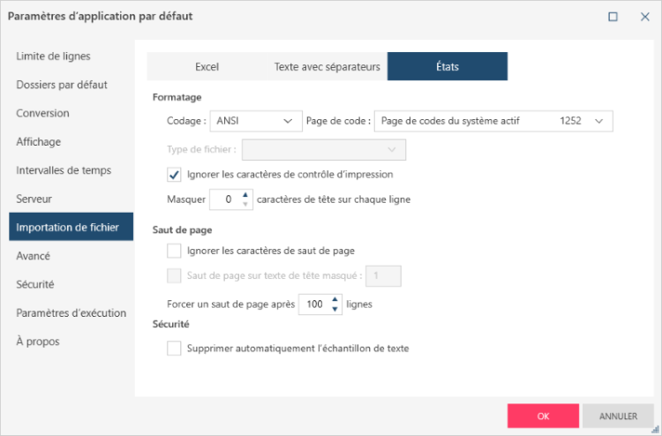Image resolution: width=662 pixels, height=436 pixels.
Task: Increase the forced page break line count
Action: [x=335, y=300]
